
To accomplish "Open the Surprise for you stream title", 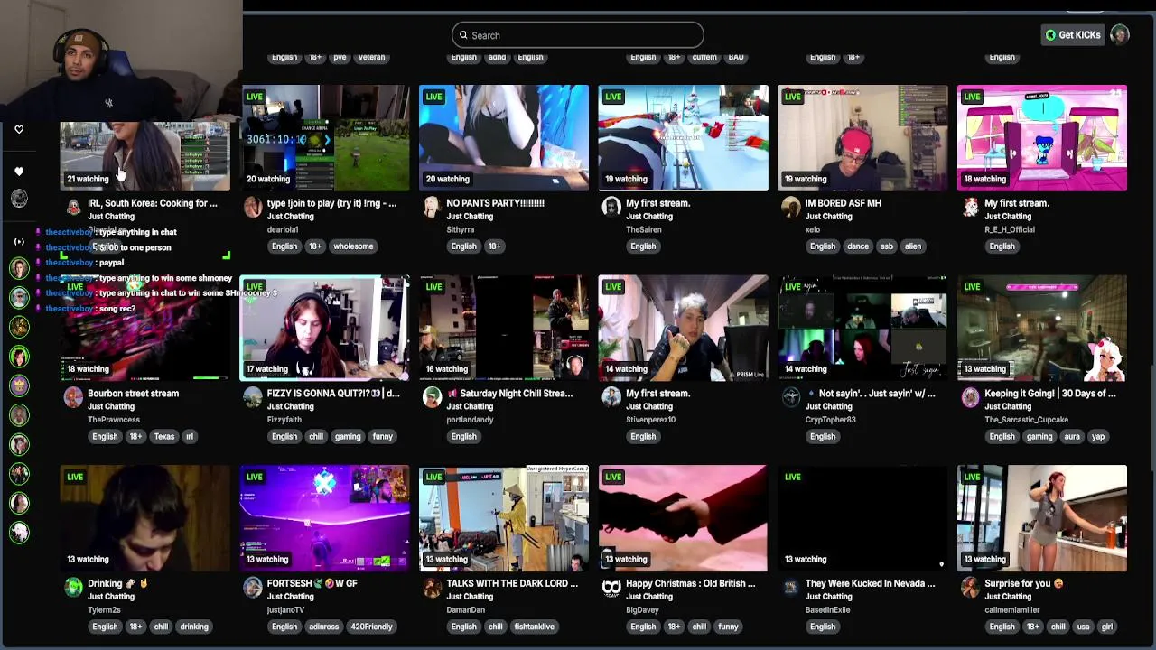I will 1024,584.
